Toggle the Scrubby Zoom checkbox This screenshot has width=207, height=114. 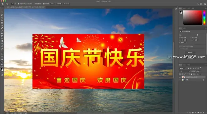coord(43,4)
